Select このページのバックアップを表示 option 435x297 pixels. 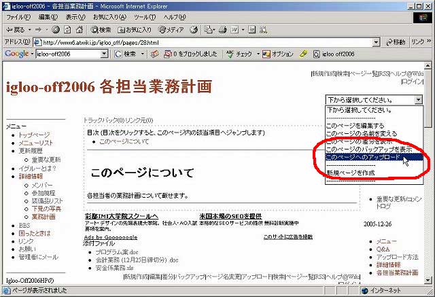[x=374, y=150]
